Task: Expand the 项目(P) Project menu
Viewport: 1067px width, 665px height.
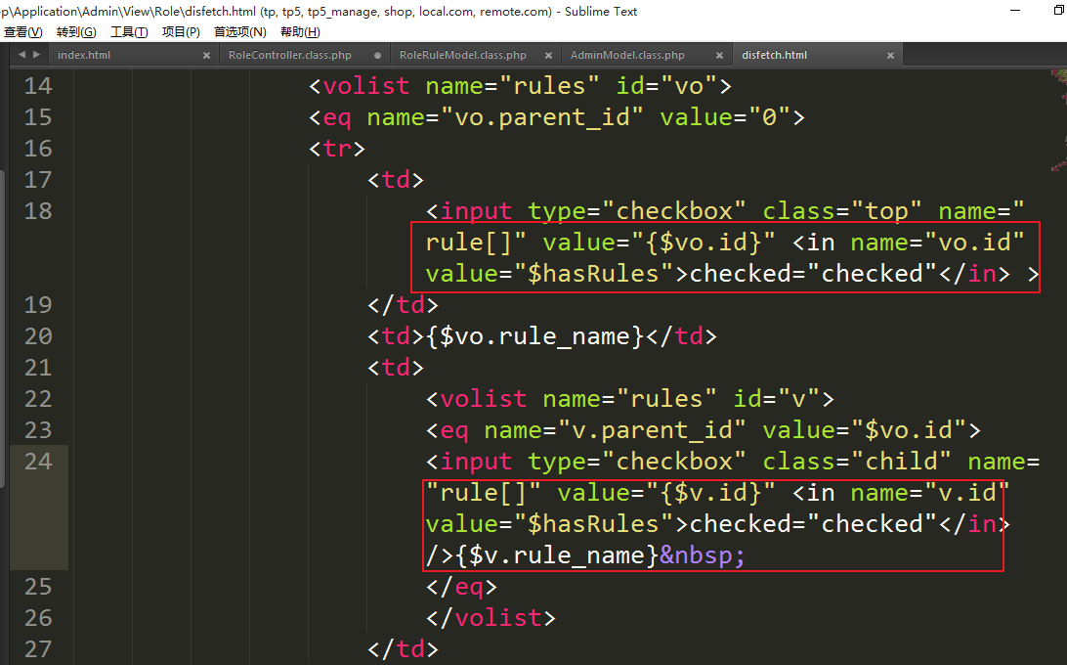Action: [181, 32]
